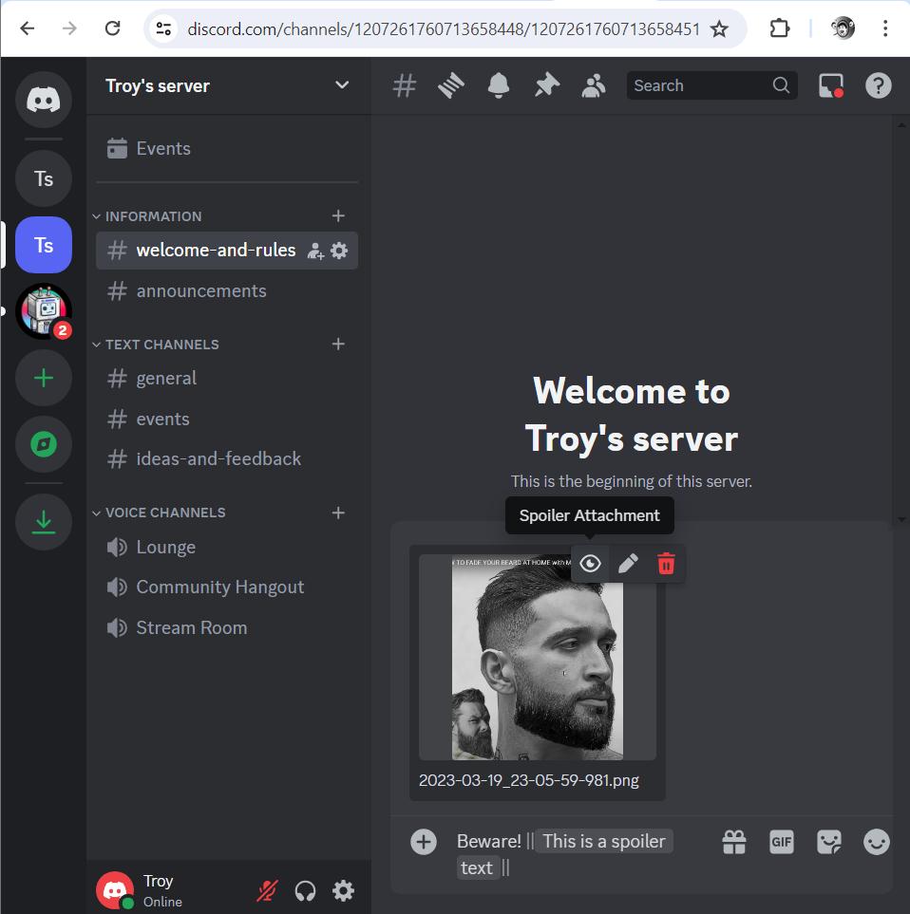Open notification settings bell icon
Screen dimensions: 910x914
pos(498,85)
